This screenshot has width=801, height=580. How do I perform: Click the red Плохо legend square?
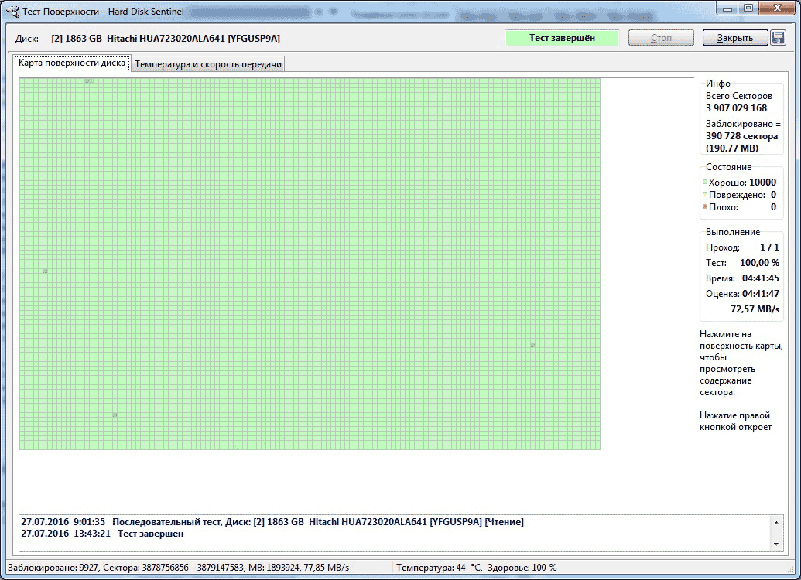705,207
